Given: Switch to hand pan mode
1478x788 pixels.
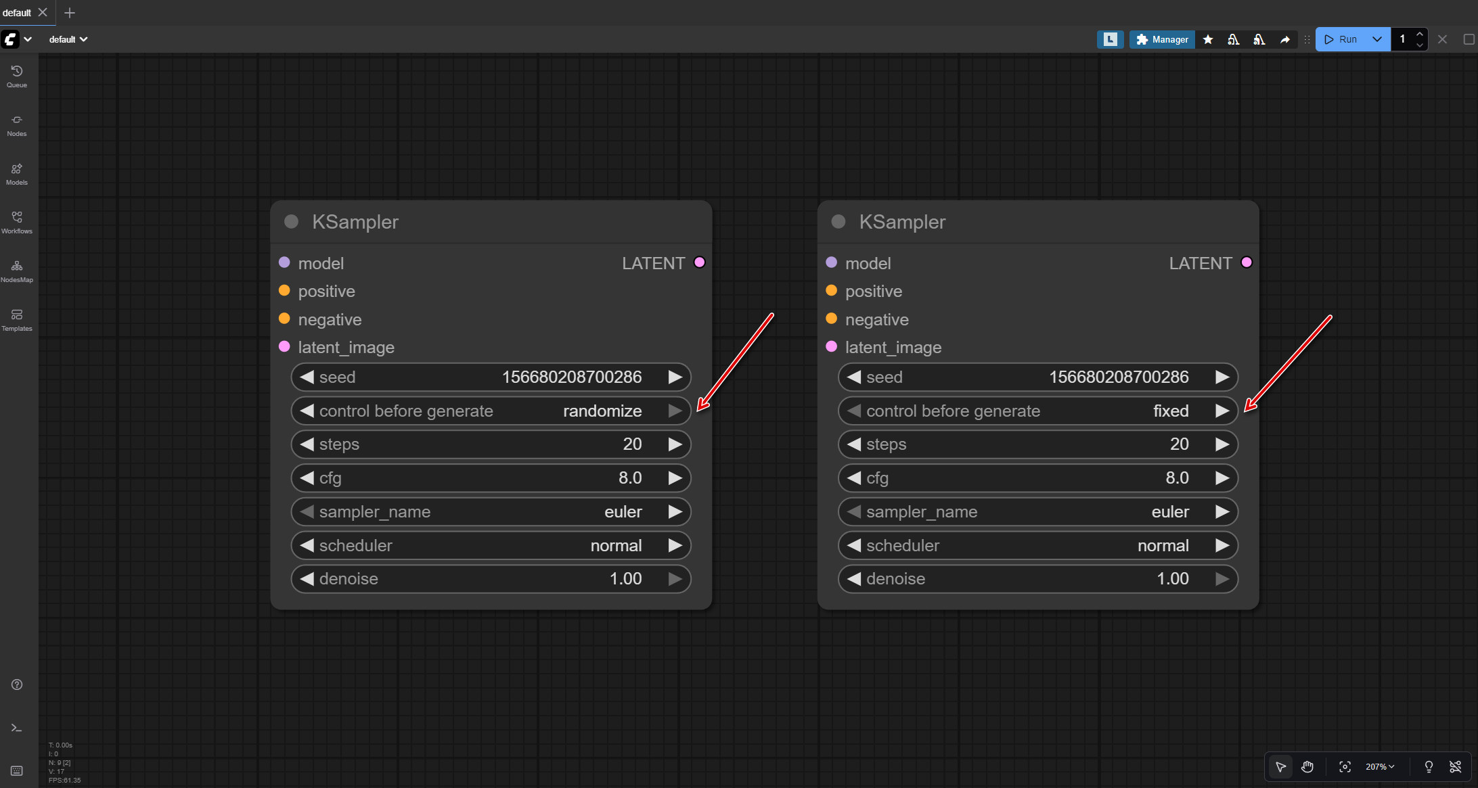Looking at the screenshot, I should click(x=1307, y=766).
